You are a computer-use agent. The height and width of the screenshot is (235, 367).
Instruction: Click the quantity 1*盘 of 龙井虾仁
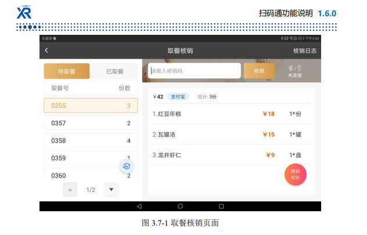click(x=296, y=155)
